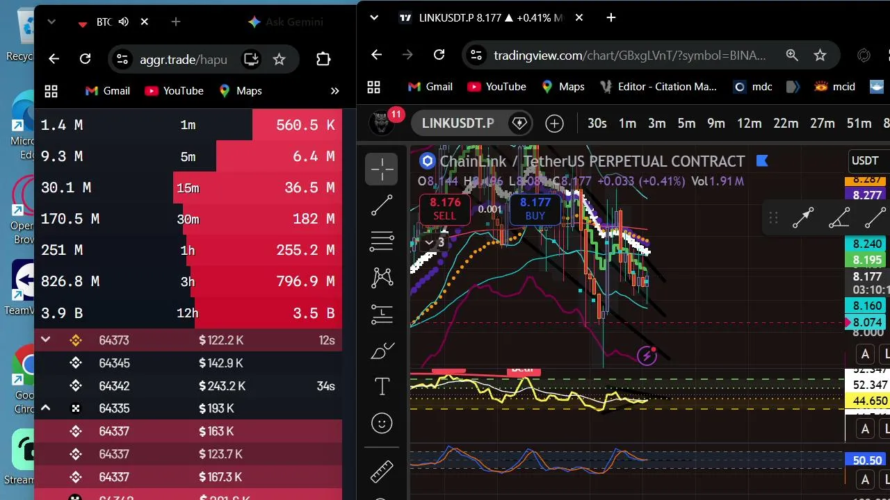
Task: Open the mdc bookmark
Action: pos(753,87)
